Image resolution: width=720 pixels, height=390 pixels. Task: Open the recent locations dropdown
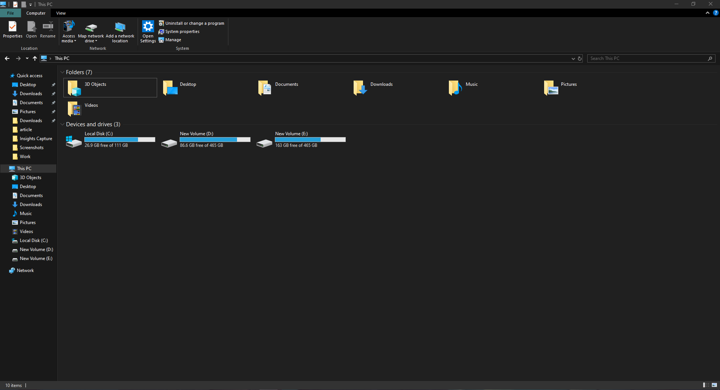[27, 58]
